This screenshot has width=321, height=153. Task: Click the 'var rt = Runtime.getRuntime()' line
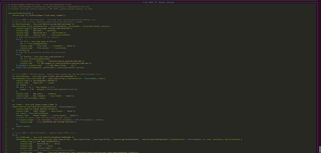[x=35, y=59]
